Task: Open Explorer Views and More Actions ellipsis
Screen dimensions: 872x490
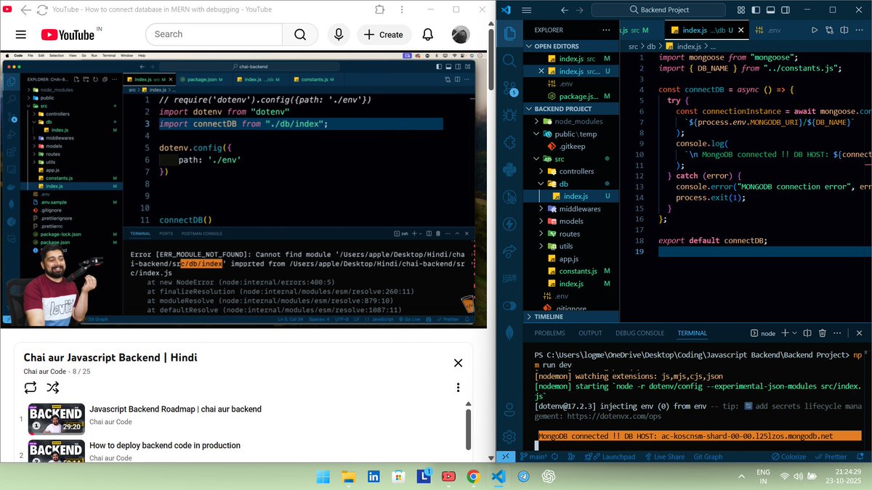Action: pyautogui.click(x=606, y=30)
